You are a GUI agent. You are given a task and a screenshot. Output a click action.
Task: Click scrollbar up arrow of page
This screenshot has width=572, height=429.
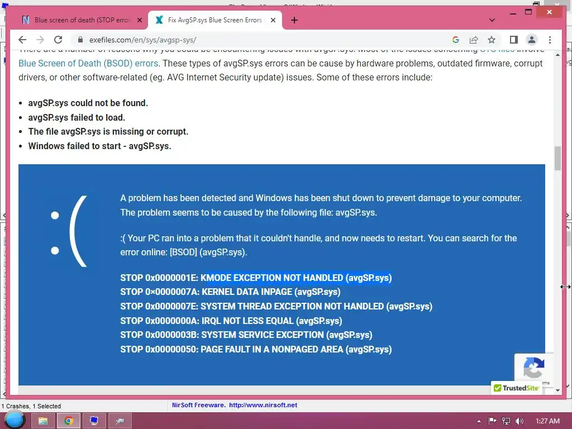pyautogui.click(x=557, y=55)
